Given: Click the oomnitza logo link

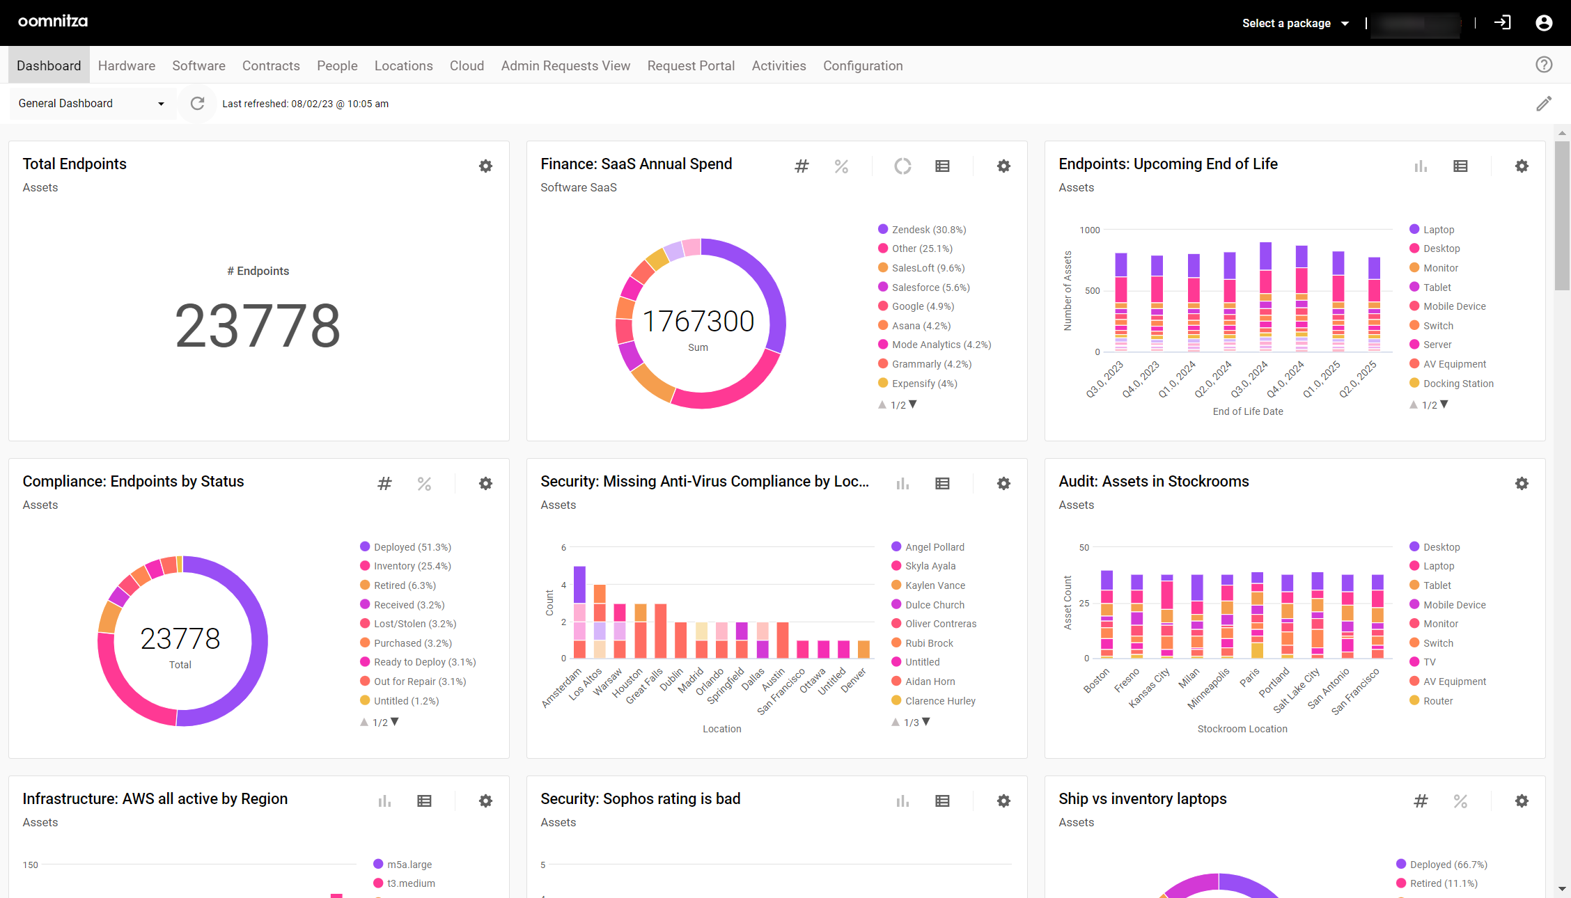Looking at the screenshot, I should click(x=53, y=22).
